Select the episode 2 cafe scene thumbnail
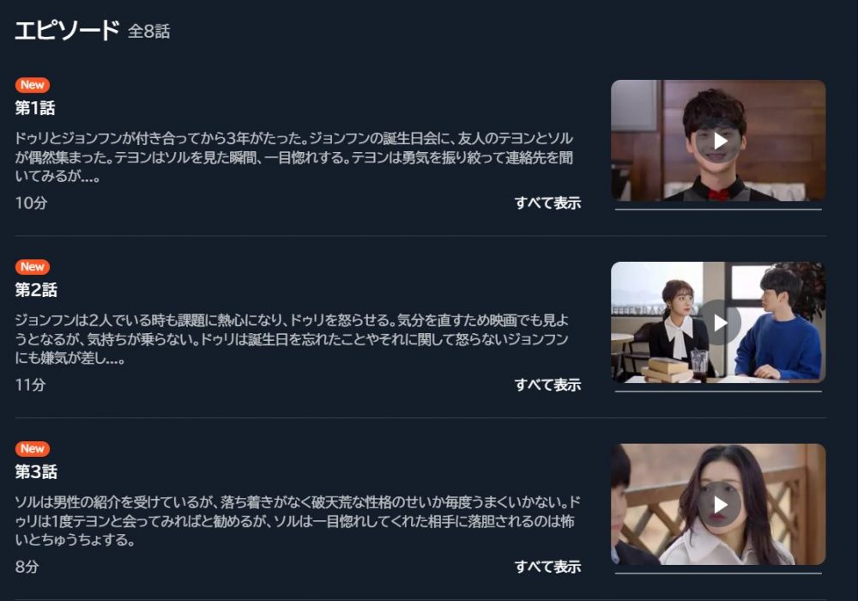This screenshot has width=858, height=601. pyautogui.click(x=718, y=323)
